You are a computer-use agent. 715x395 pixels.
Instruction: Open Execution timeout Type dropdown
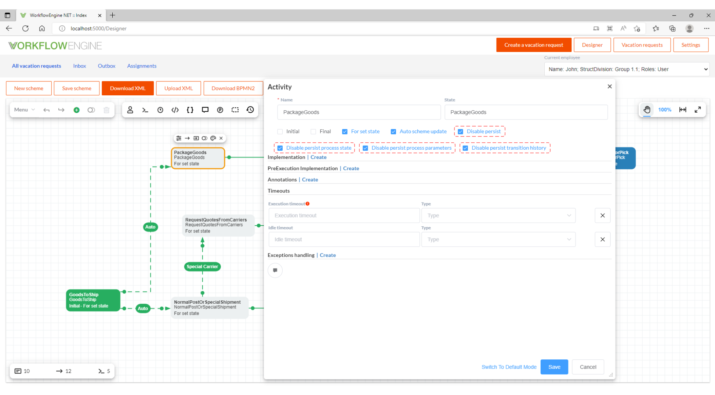coord(498,215)
